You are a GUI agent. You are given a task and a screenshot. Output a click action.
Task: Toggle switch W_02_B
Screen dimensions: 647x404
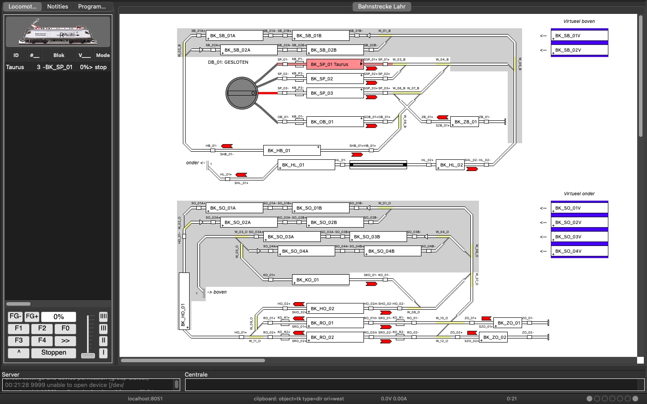pyautogui.click(x=184, y=50)
